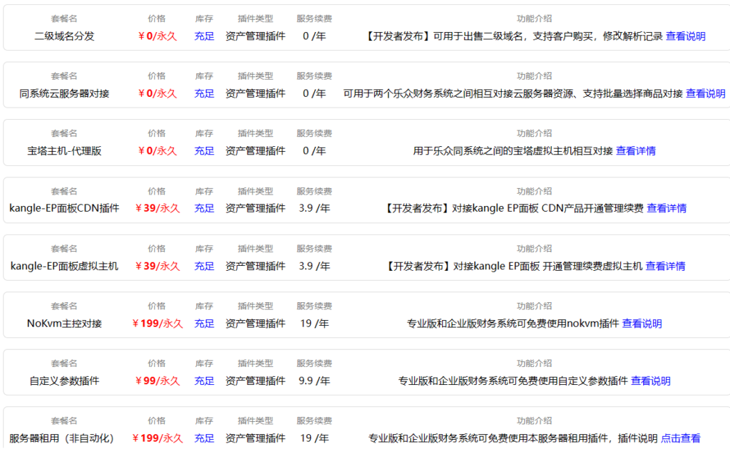Click ￥99/永久 price of 自定义参数插件
730x449 pixels.
158,381
